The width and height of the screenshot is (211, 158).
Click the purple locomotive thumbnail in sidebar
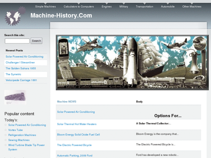click(x=15, y=97)
